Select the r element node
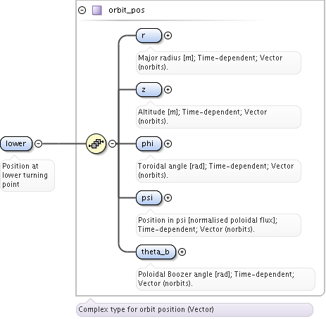This screenshot has width=326, height=319. coord(149,35)
